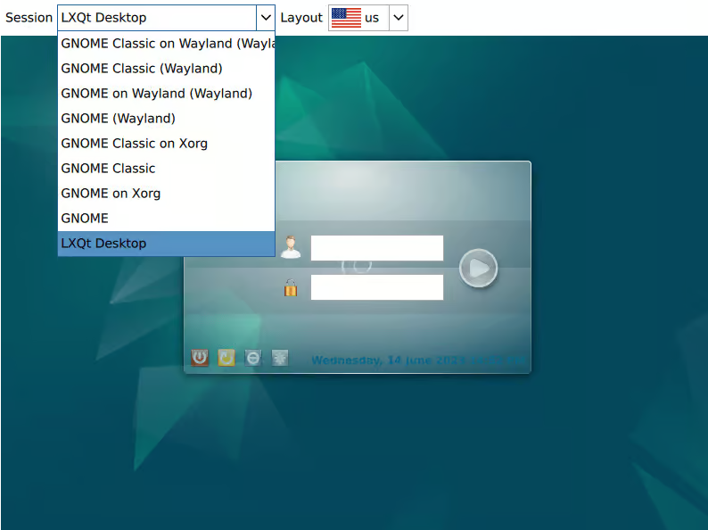Select GNOME (Wayland) session entry
Viewport: 708px width, 530px height.
tap(166, 119)
